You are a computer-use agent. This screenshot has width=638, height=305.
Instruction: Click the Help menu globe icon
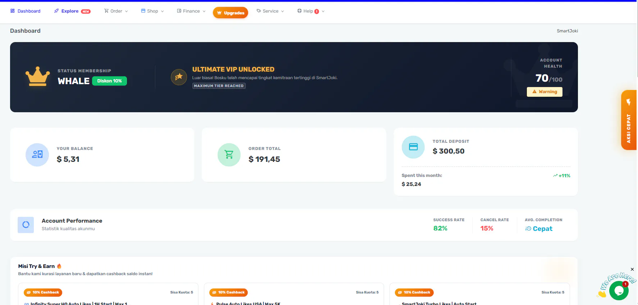[300, 11]
